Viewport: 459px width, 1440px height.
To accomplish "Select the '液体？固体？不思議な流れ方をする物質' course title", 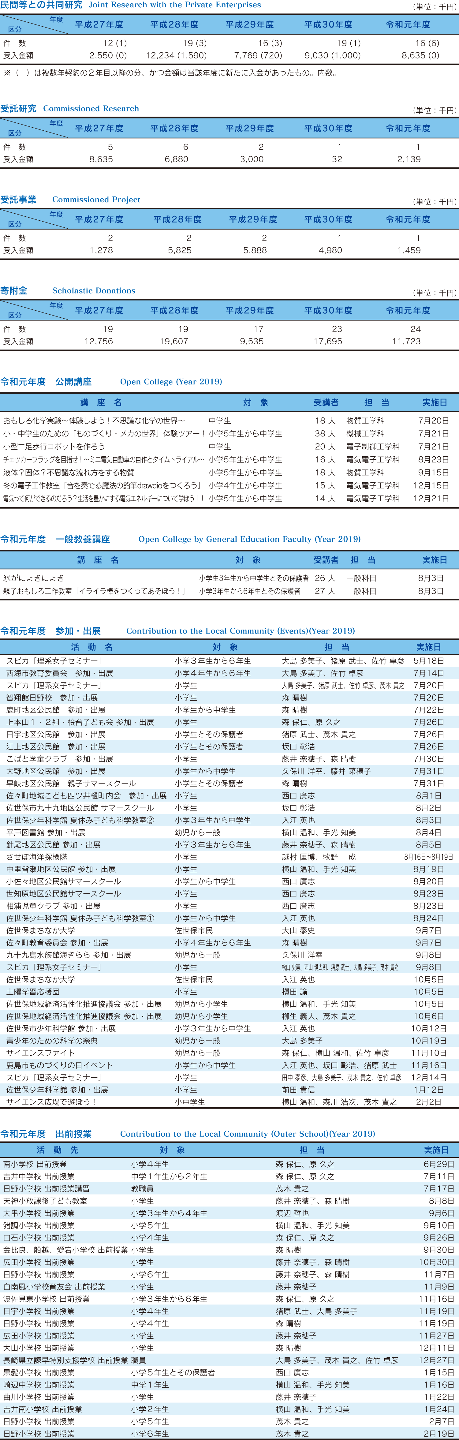I will [68, 473].
